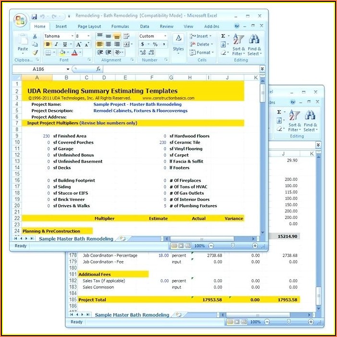
Task: Click zoom slider handle in front window
Action: 233,246
